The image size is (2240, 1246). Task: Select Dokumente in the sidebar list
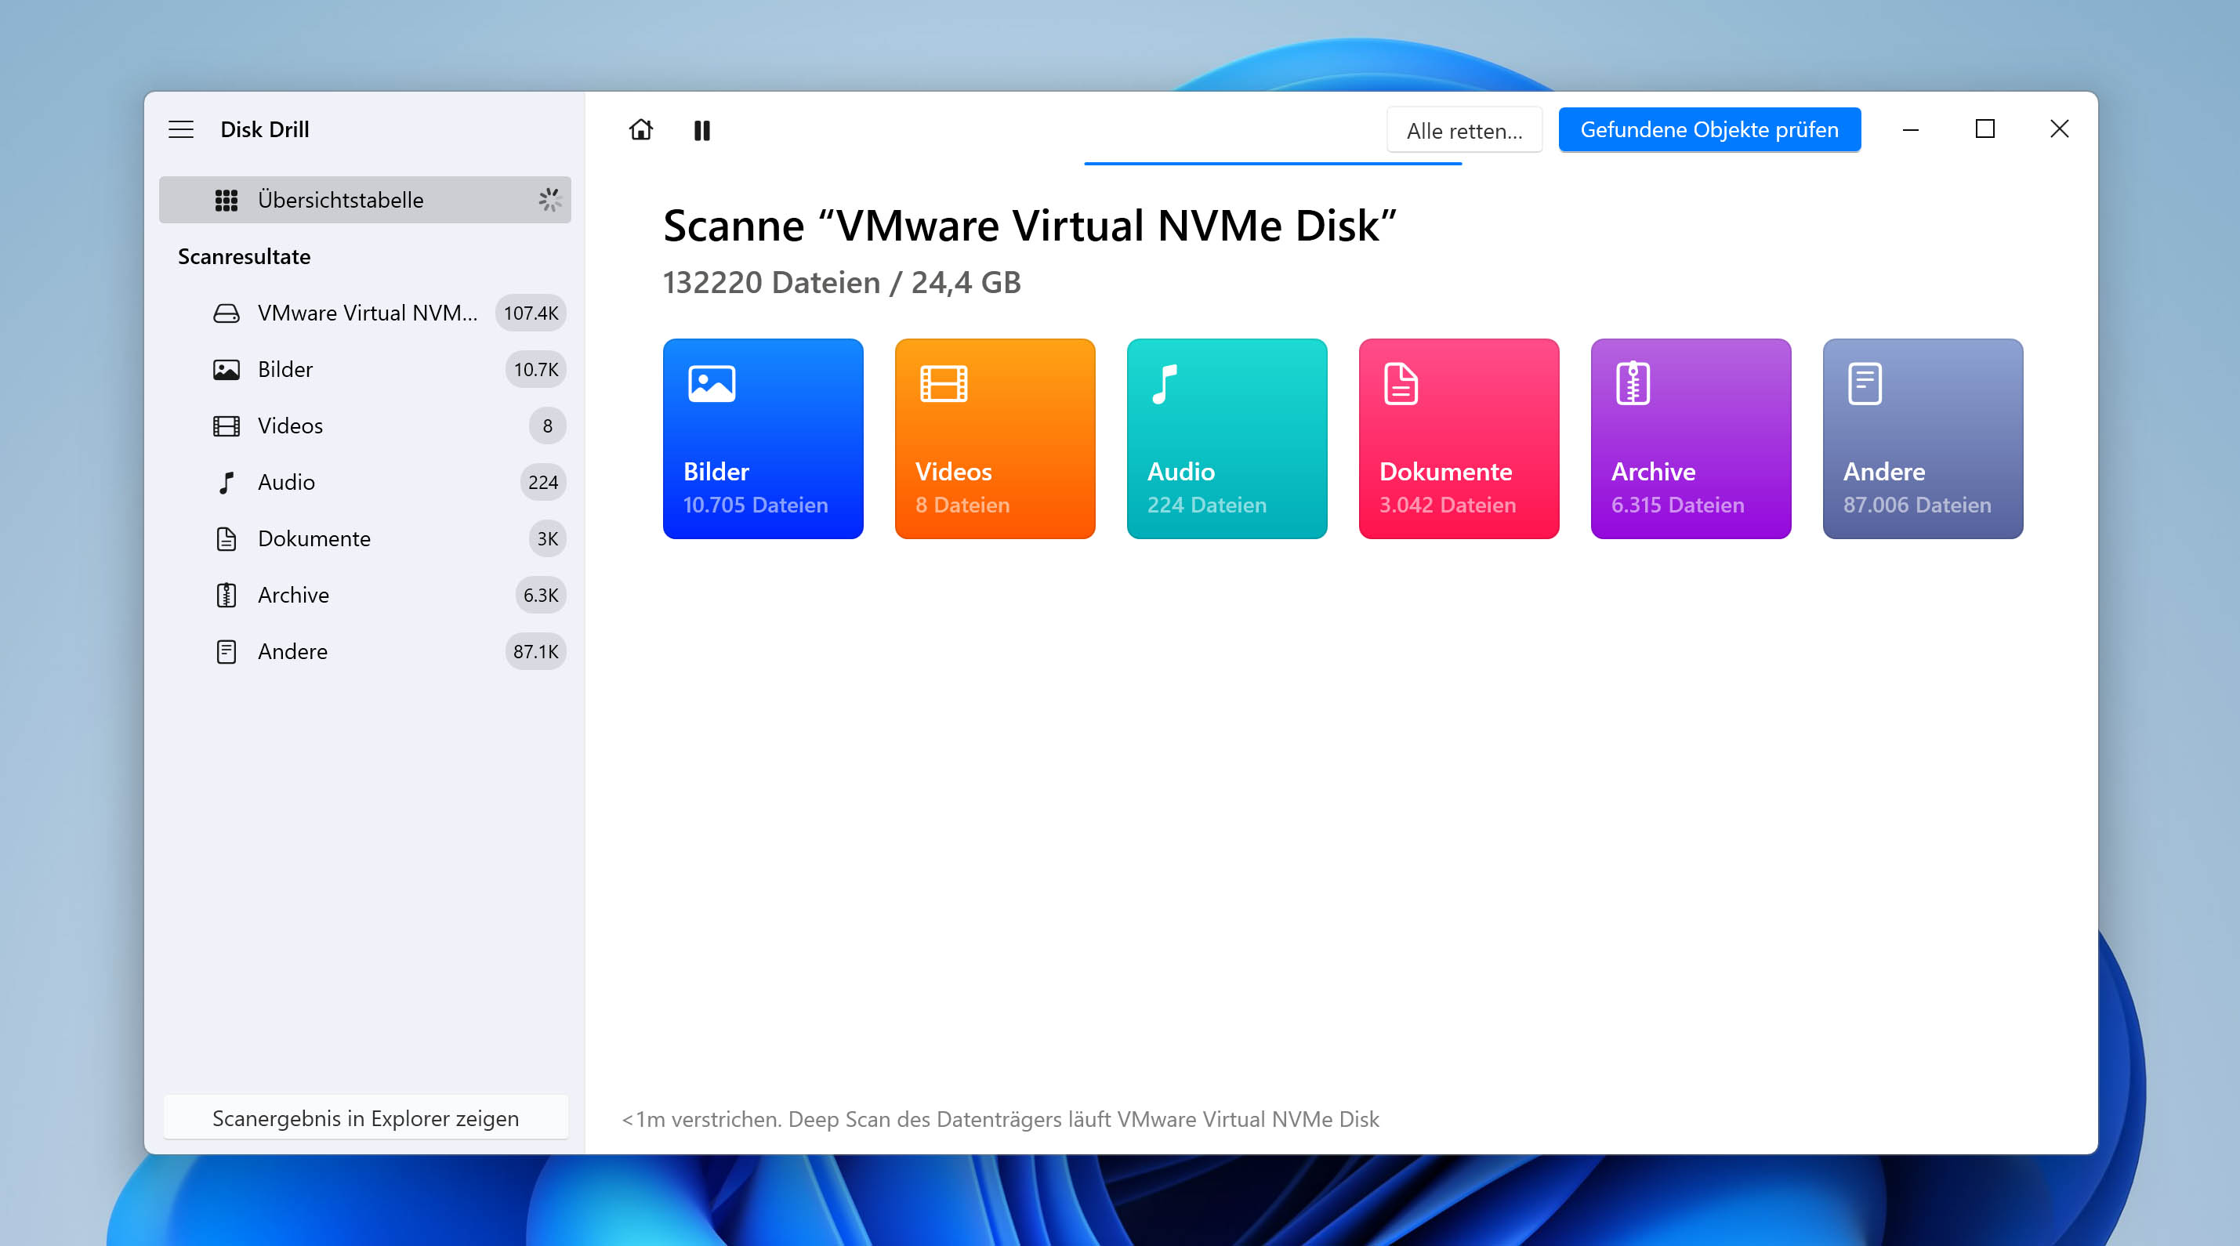pyautogui.click(x=365, y=539)
